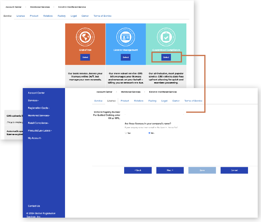Click the Next button
Viewport: 261px width, 222px height.
pyautogui.click(x=170, y=171)
